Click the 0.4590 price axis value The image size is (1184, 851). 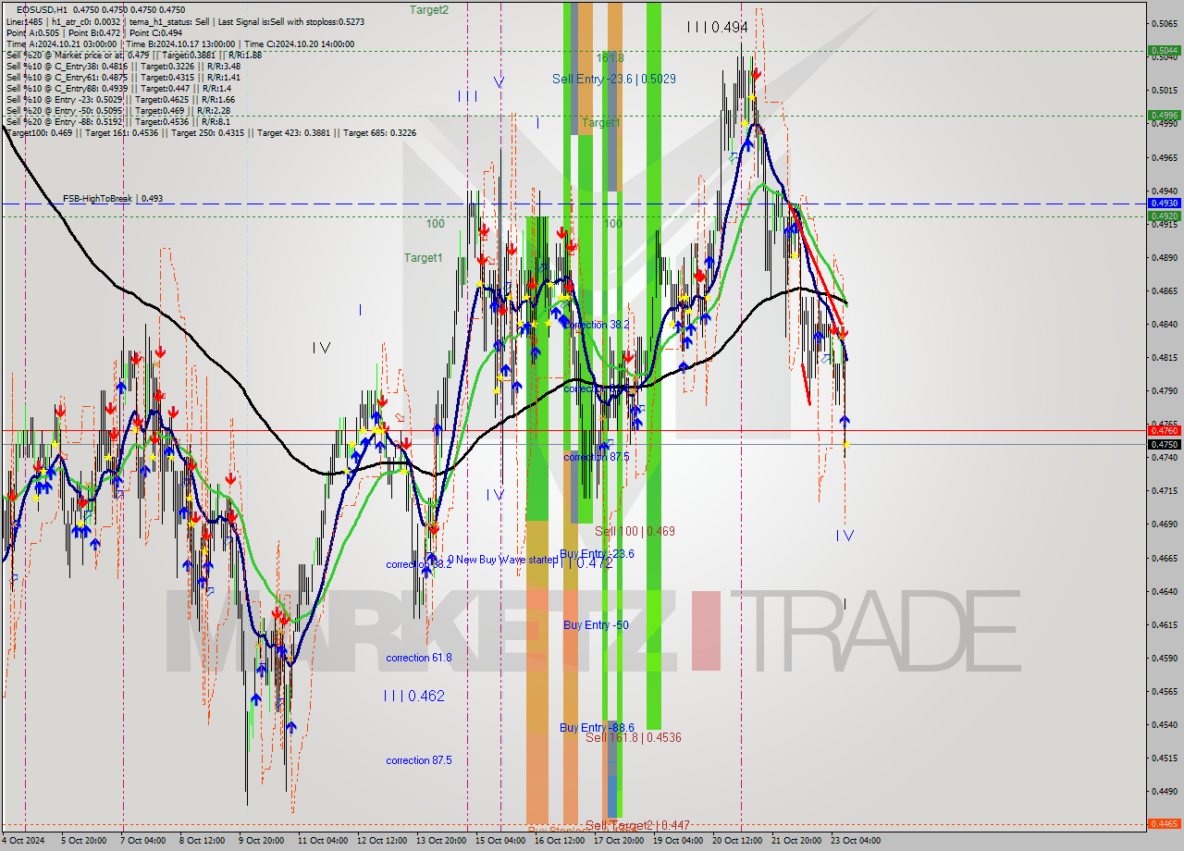[x=1163, y=658]
